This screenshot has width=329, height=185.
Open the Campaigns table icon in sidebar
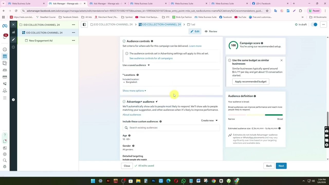click(x=5, y=56)
